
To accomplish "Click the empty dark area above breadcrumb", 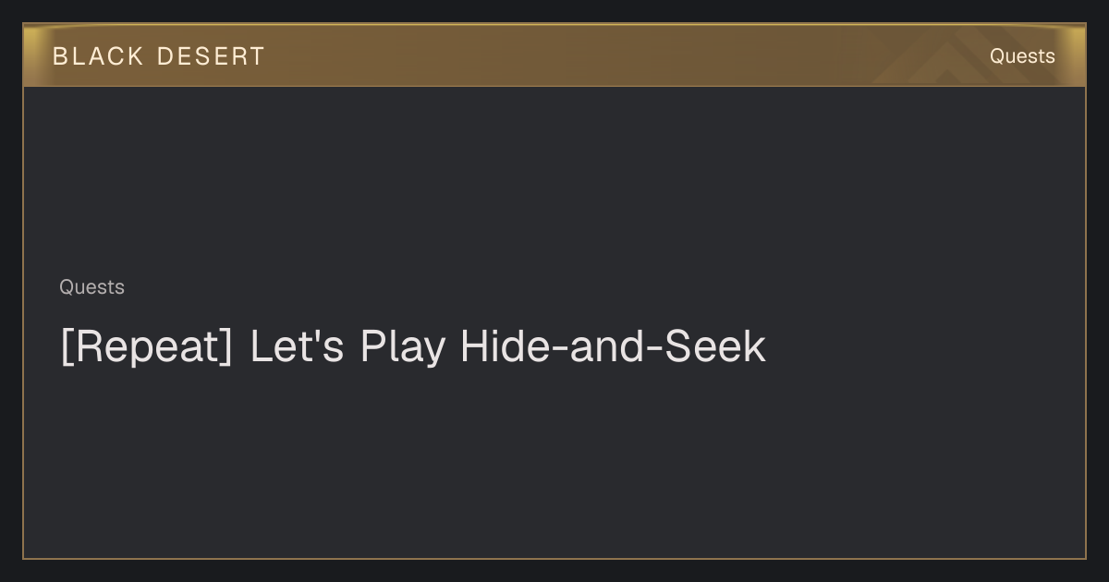I will click(x=554, y=180).
